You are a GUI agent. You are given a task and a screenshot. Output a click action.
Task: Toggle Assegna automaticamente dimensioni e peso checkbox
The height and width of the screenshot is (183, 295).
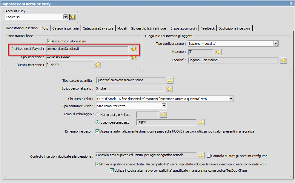[97, 131]
